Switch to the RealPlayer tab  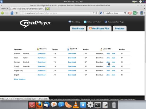click(x=78, y=29)
